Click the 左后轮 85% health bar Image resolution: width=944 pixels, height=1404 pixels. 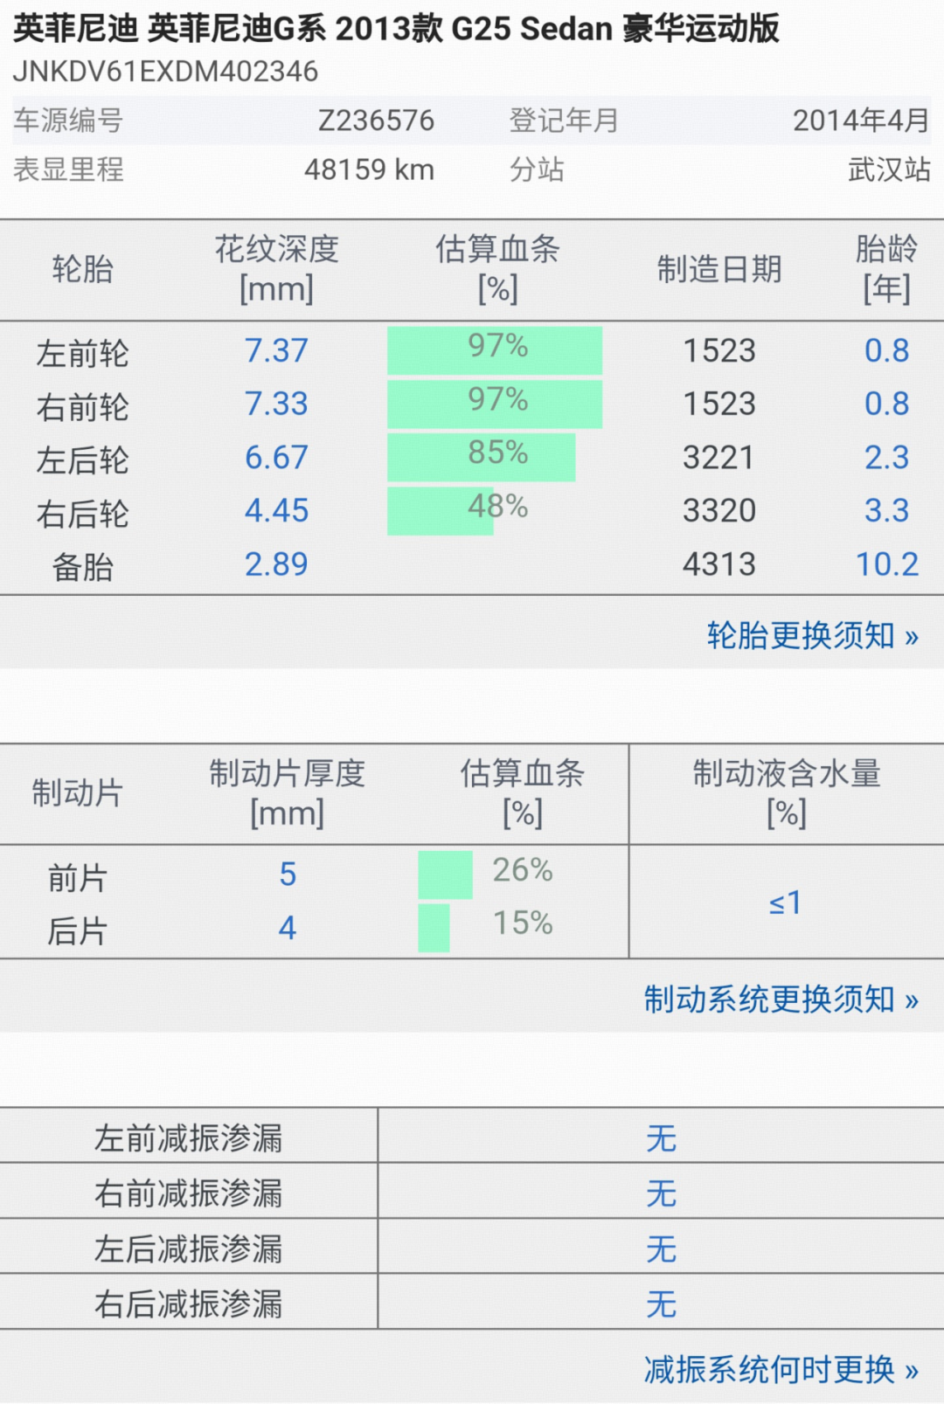(482, 457)
